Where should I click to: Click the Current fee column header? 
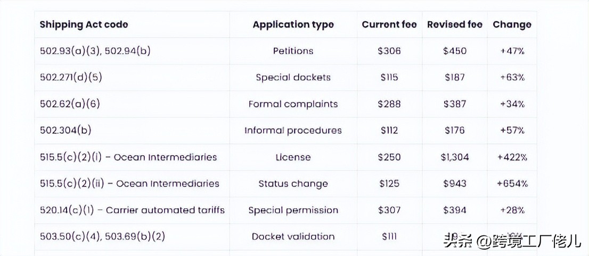click(x=389, y=24)
